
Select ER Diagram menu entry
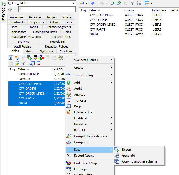click(90, 169)
